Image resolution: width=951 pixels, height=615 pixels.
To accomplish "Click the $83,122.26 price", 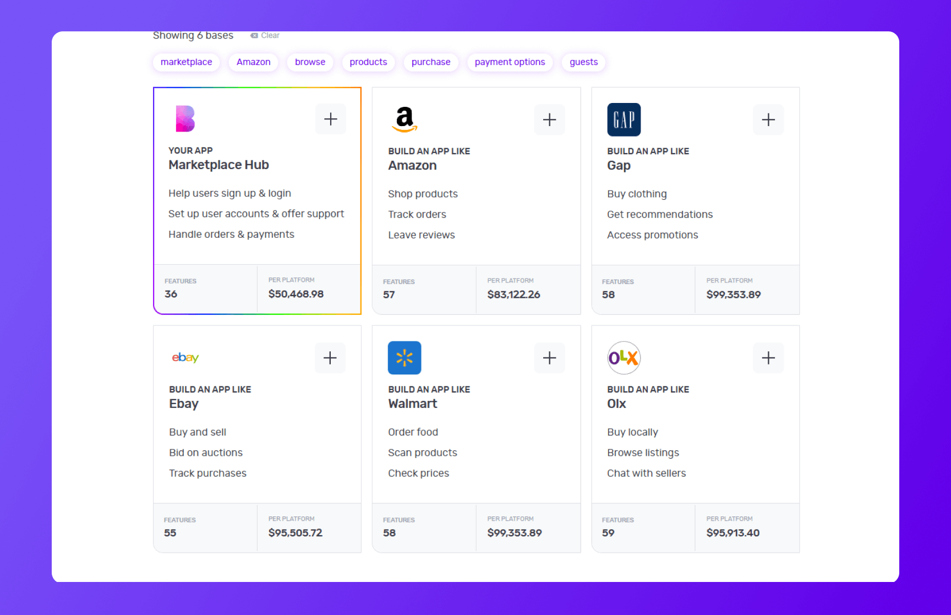I will pos(513,295).
